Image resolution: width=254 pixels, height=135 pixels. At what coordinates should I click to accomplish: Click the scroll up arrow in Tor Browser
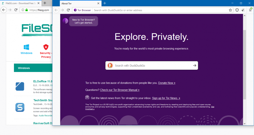244,16
